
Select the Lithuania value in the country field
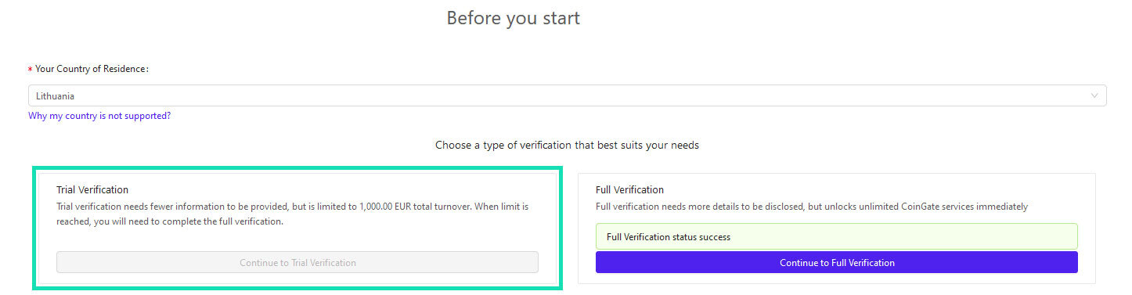55,95
